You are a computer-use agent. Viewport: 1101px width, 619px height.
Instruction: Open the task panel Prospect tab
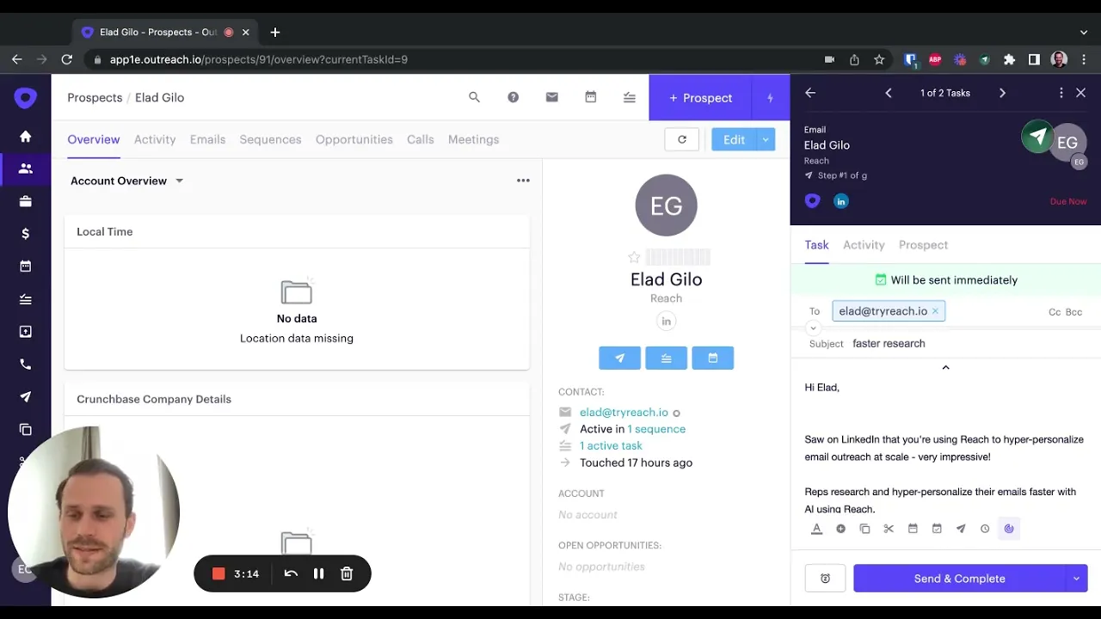(923, 245)
